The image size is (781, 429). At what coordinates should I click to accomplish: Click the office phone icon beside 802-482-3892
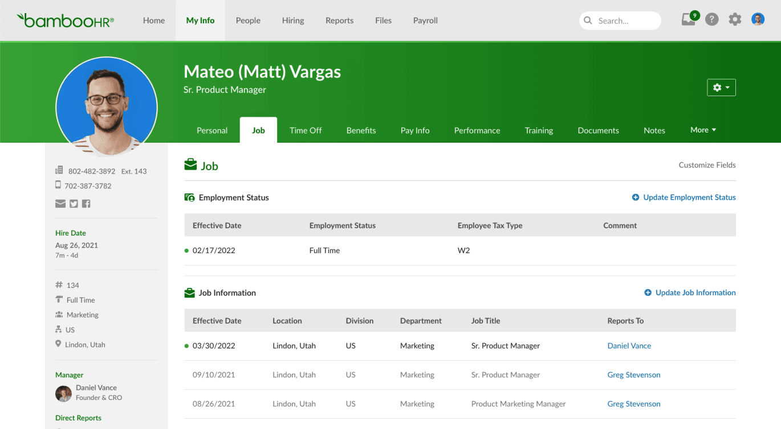click(x=60, y=170)
